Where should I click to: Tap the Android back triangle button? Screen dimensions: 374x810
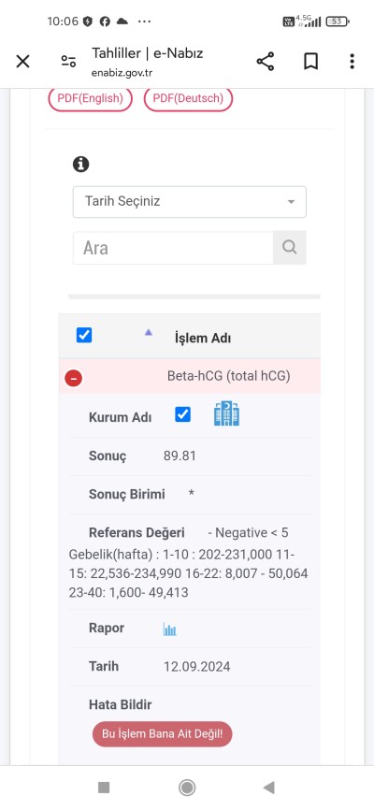tap(268, 788)
